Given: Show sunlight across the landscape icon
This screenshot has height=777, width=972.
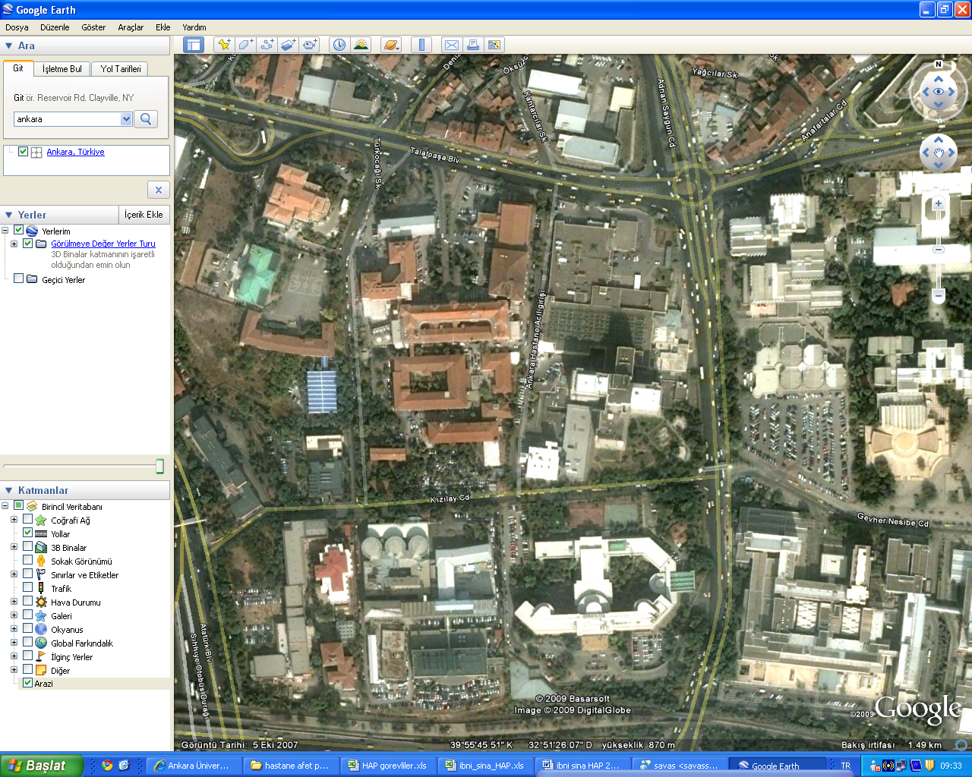Looking at the screenshot, I should pos(360,45).
